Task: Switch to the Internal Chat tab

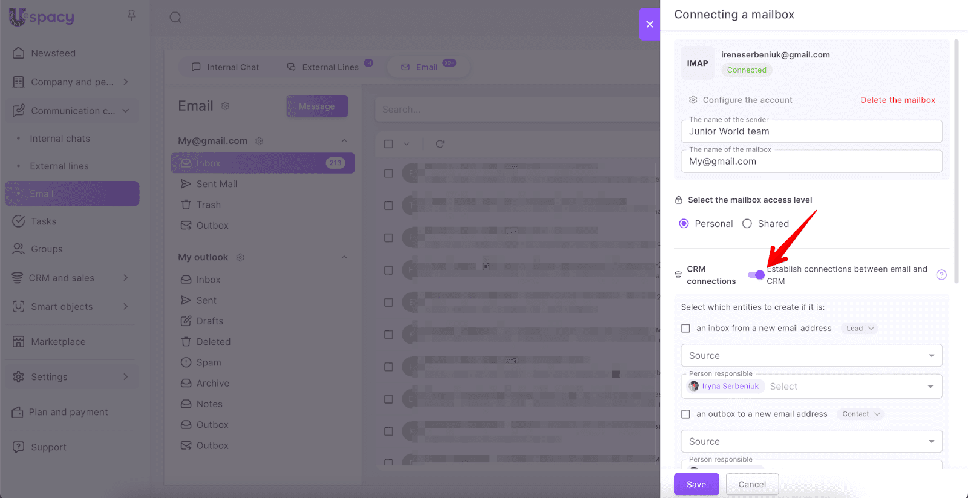Action: [x=226, y=67]
